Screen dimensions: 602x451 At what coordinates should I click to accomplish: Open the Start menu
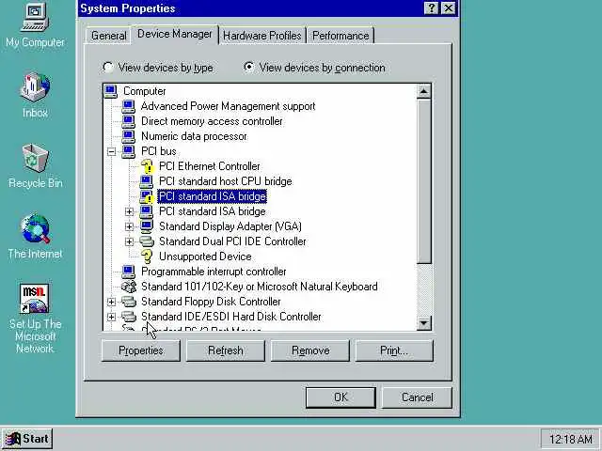(27, 439)
